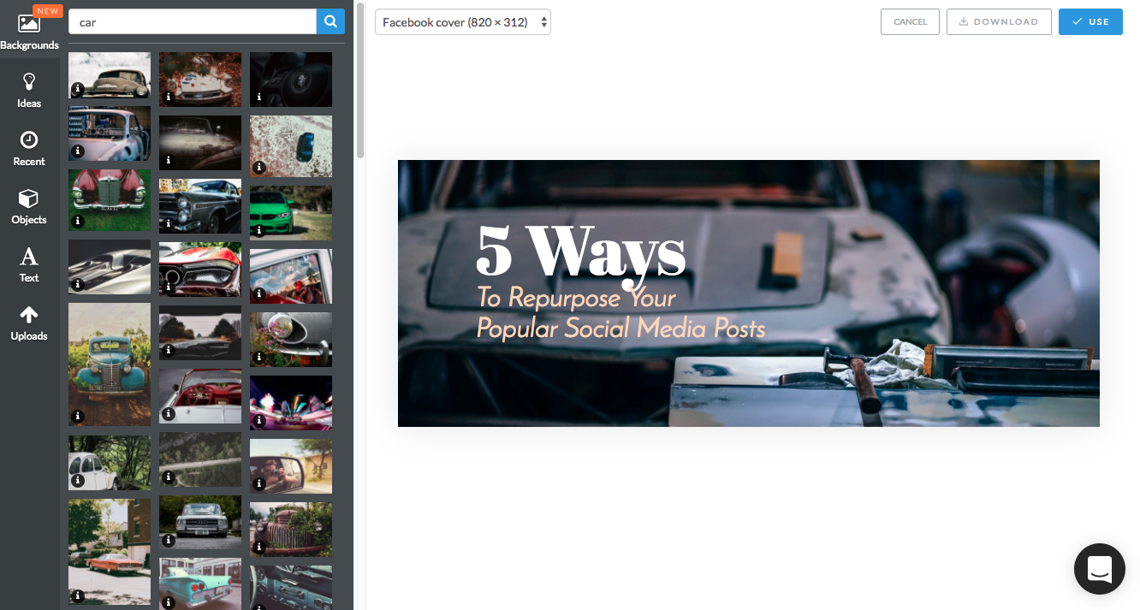Choose the dark steering wheel thumbnail
This screenshot has height=610, width=1140.
pos(291,80)
